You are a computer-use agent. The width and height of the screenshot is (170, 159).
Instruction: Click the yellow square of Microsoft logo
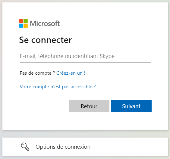(x=26, y=26)
